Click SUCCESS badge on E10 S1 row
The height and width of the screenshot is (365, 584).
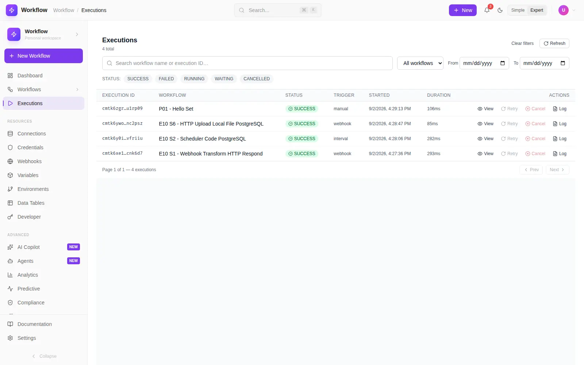click(302, 154)
